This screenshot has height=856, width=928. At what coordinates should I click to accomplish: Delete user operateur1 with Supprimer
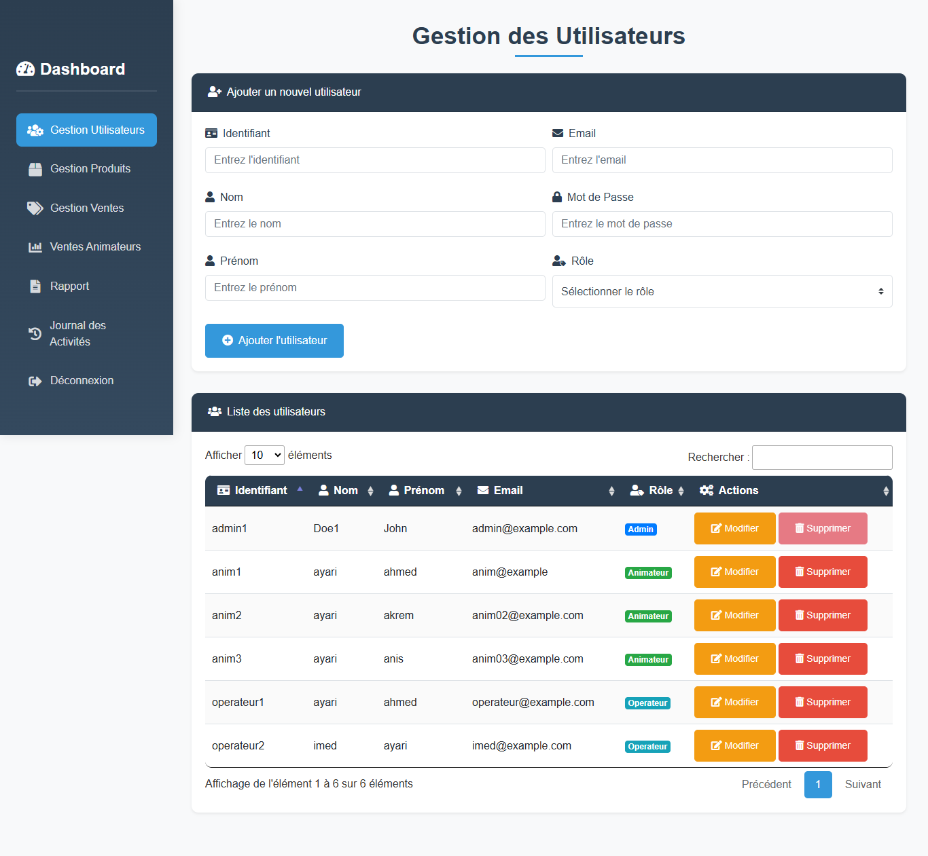(x=823, y=703)
